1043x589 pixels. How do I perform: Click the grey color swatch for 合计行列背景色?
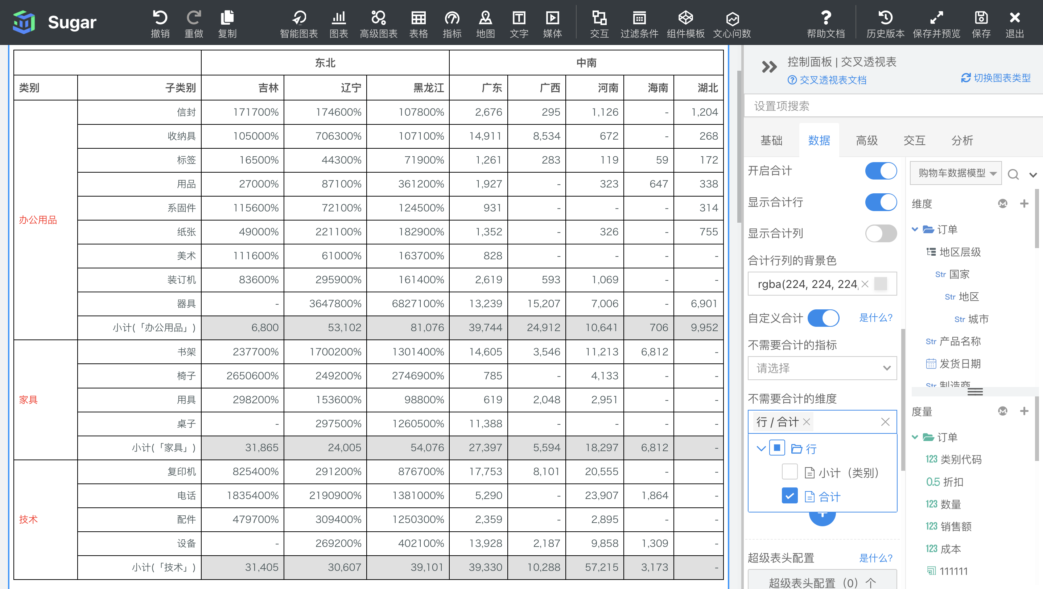coord(881,284)
